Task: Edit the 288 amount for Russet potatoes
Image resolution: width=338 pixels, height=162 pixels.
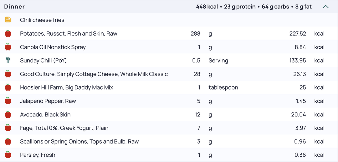Action: [x=195, y=33]
